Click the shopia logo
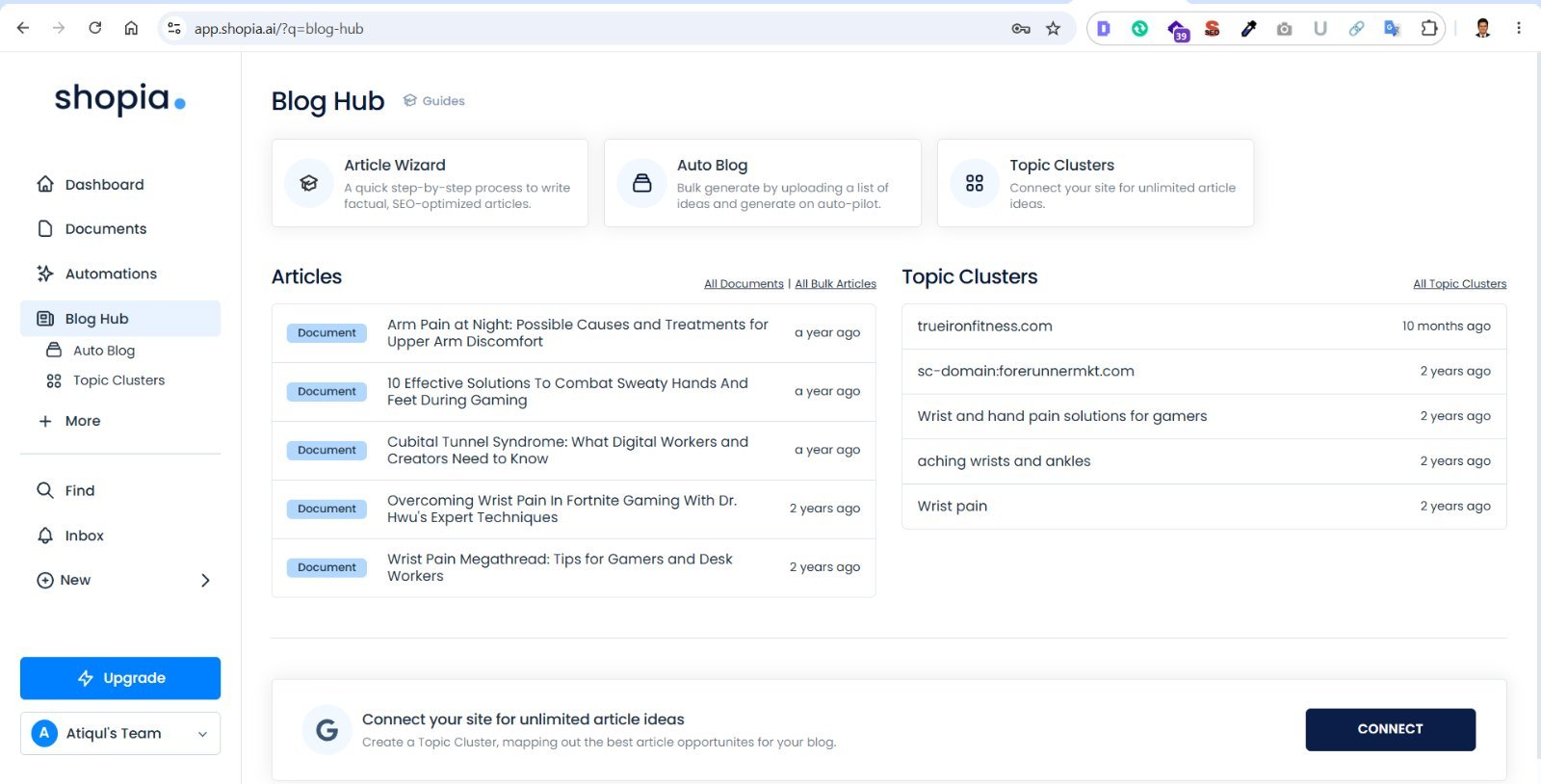 pos(119,98)
